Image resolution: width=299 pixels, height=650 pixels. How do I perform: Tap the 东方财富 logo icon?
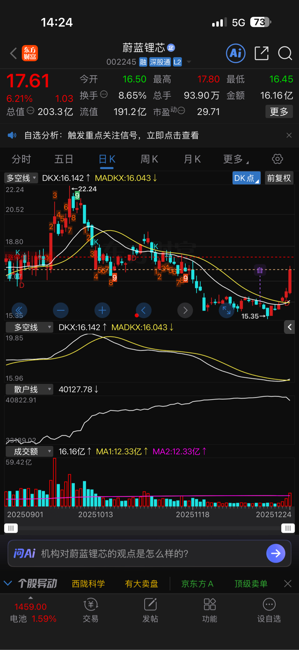[x=30, y=53]
